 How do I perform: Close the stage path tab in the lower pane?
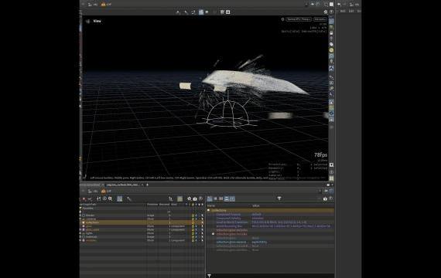(x=142, y=185)
